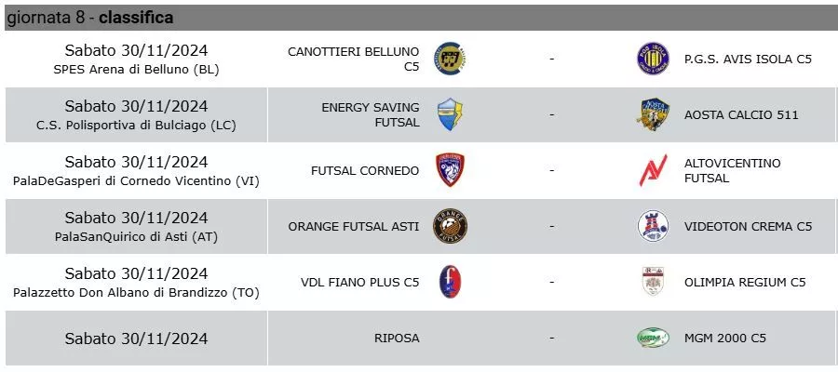Click the Orange Futsal Asti round badge
Screen dimensions: 838x372
point(450,226)
